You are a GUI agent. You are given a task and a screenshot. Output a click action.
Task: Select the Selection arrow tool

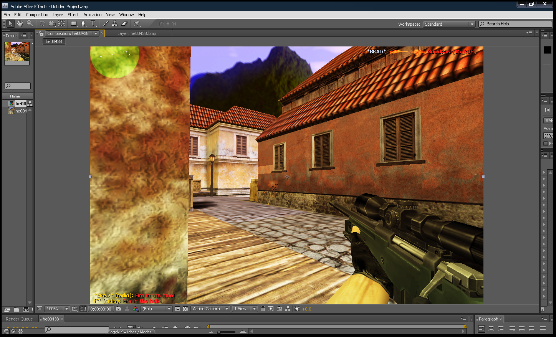(x=11, y=24)
